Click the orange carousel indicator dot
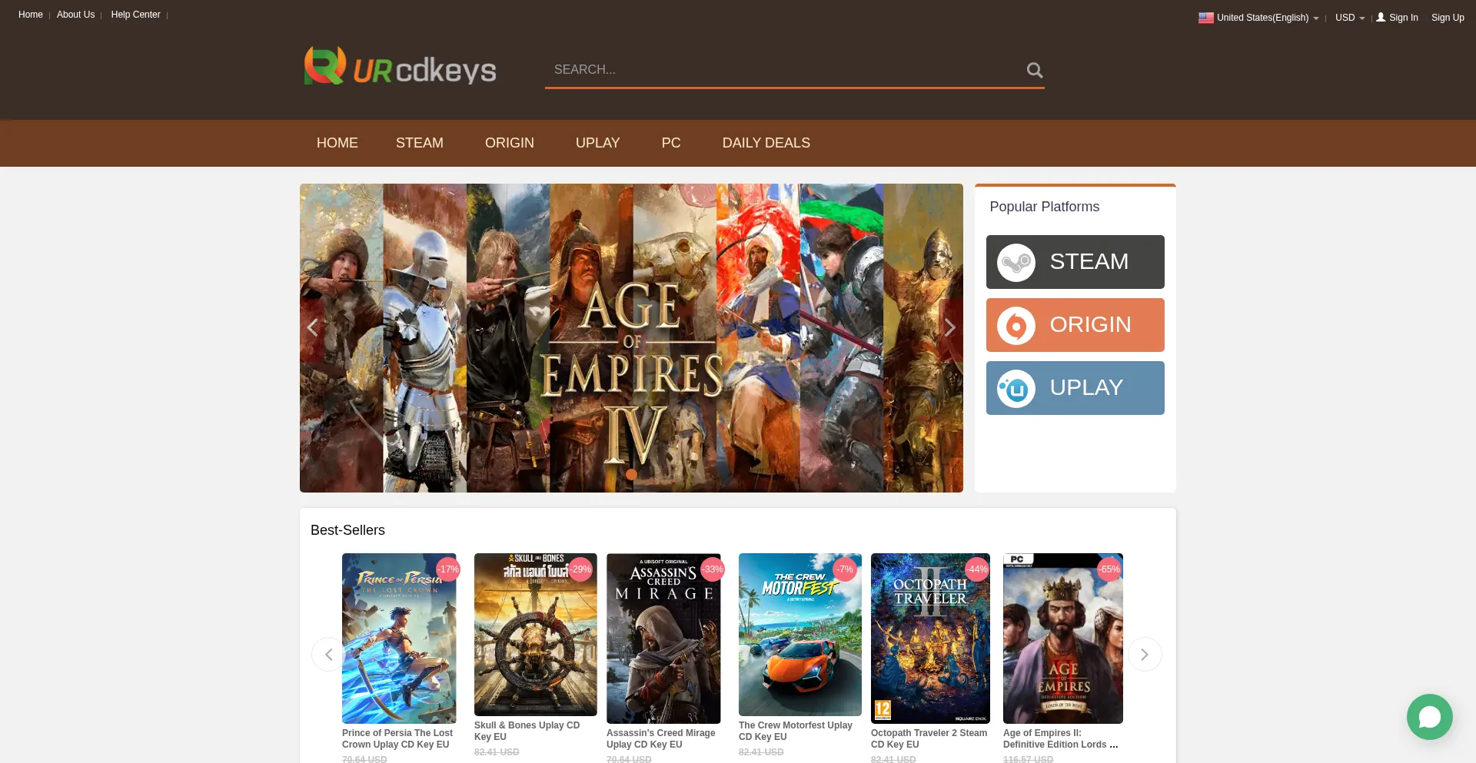The image size is (1476, 763). point(631,474)
